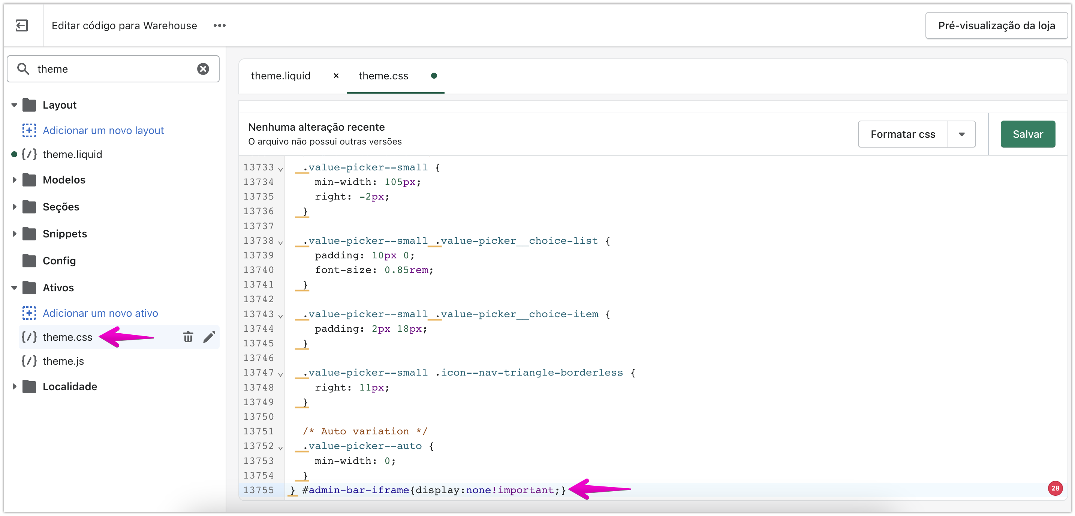Open the three-dot more actions menu
The width and height of the screenshot is (1075, 516).
click(220, 25)
